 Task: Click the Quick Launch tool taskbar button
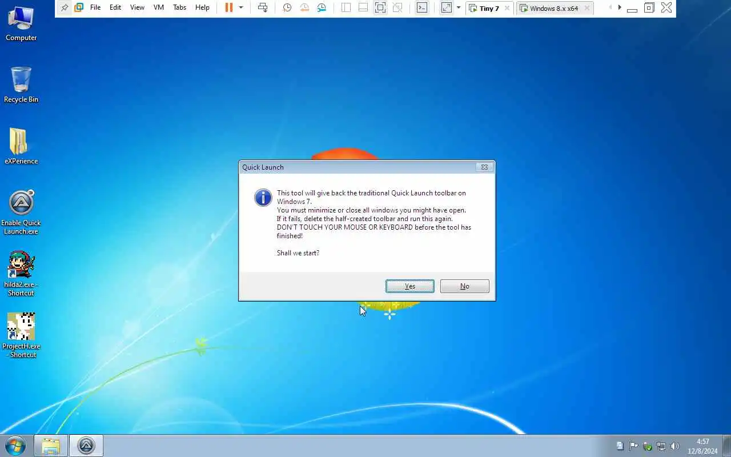(86, 446)
